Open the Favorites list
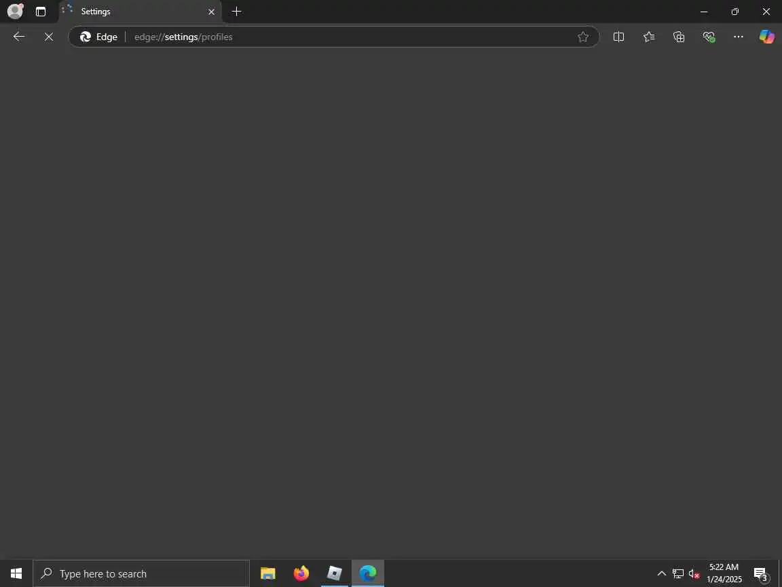Image resolution: width=782 pixels, height=587 pixels. pos(649,37)
